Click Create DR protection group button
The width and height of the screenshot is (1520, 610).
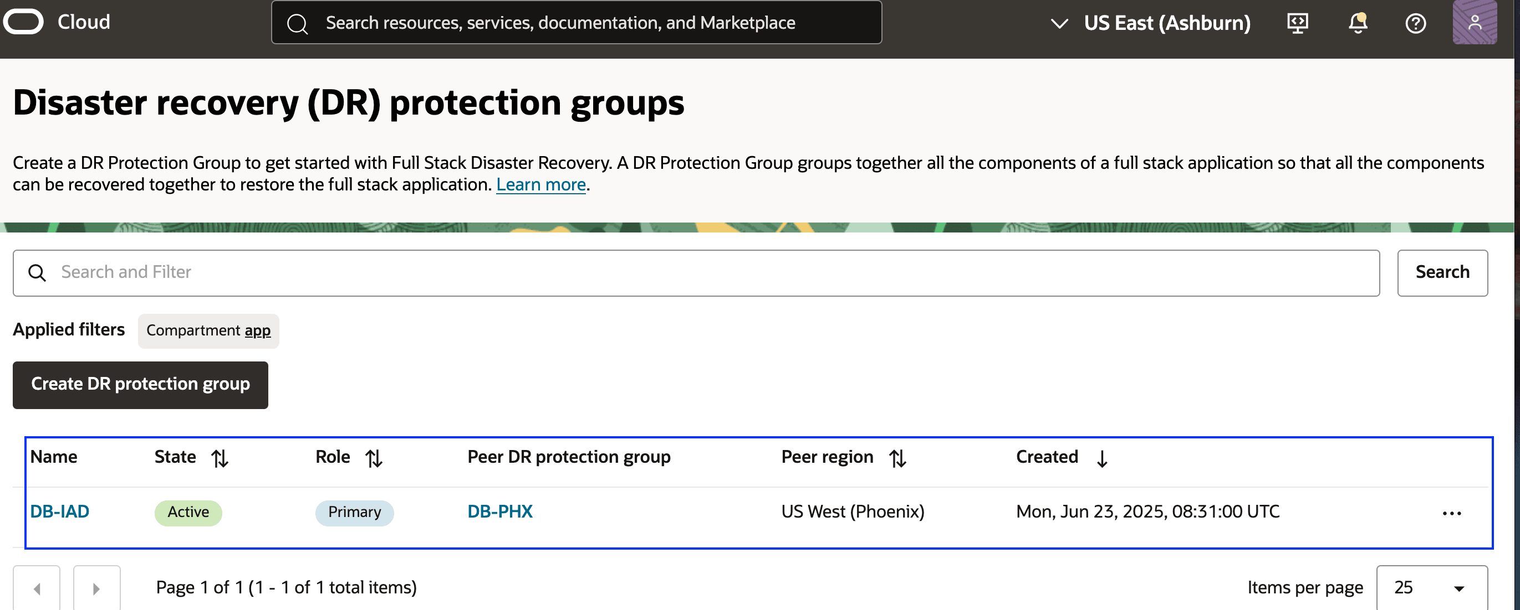[x=140, y=384]
